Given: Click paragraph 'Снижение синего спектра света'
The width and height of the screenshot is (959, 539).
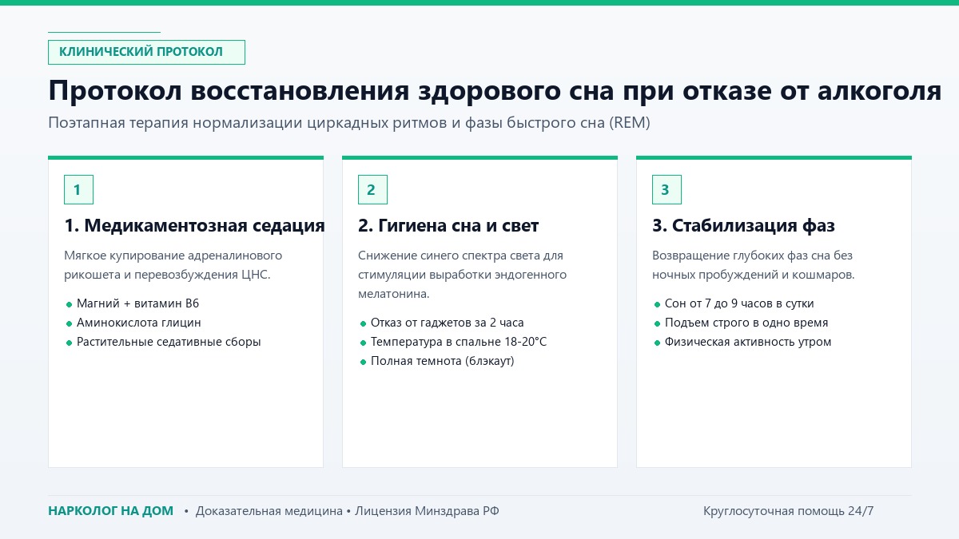Looking at the screenshot, I should click(x=462, y=275).
